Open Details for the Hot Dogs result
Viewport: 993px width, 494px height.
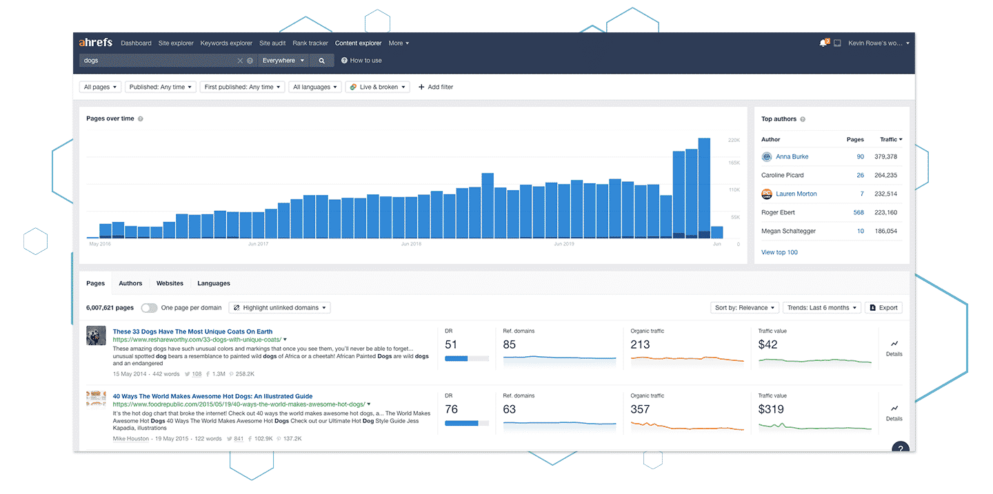894,413
